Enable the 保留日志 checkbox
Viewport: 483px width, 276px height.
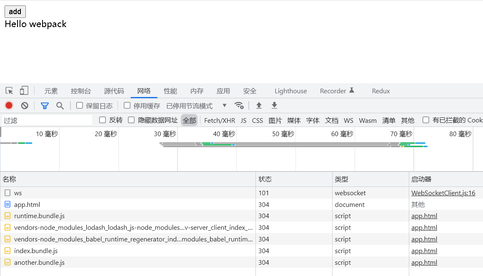[80, 106]
